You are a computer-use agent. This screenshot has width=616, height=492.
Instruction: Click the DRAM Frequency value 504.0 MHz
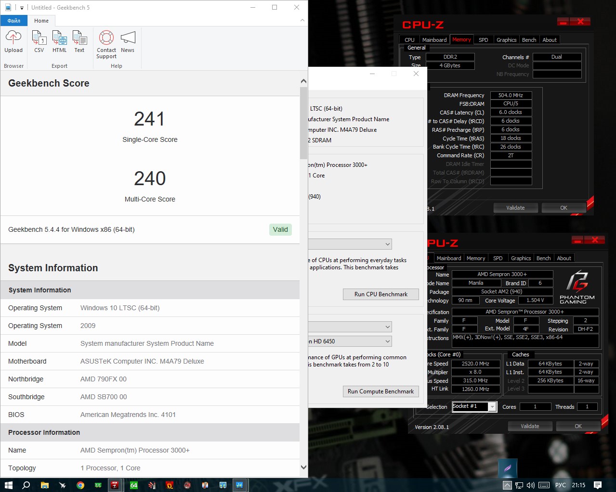coord(511,95)
